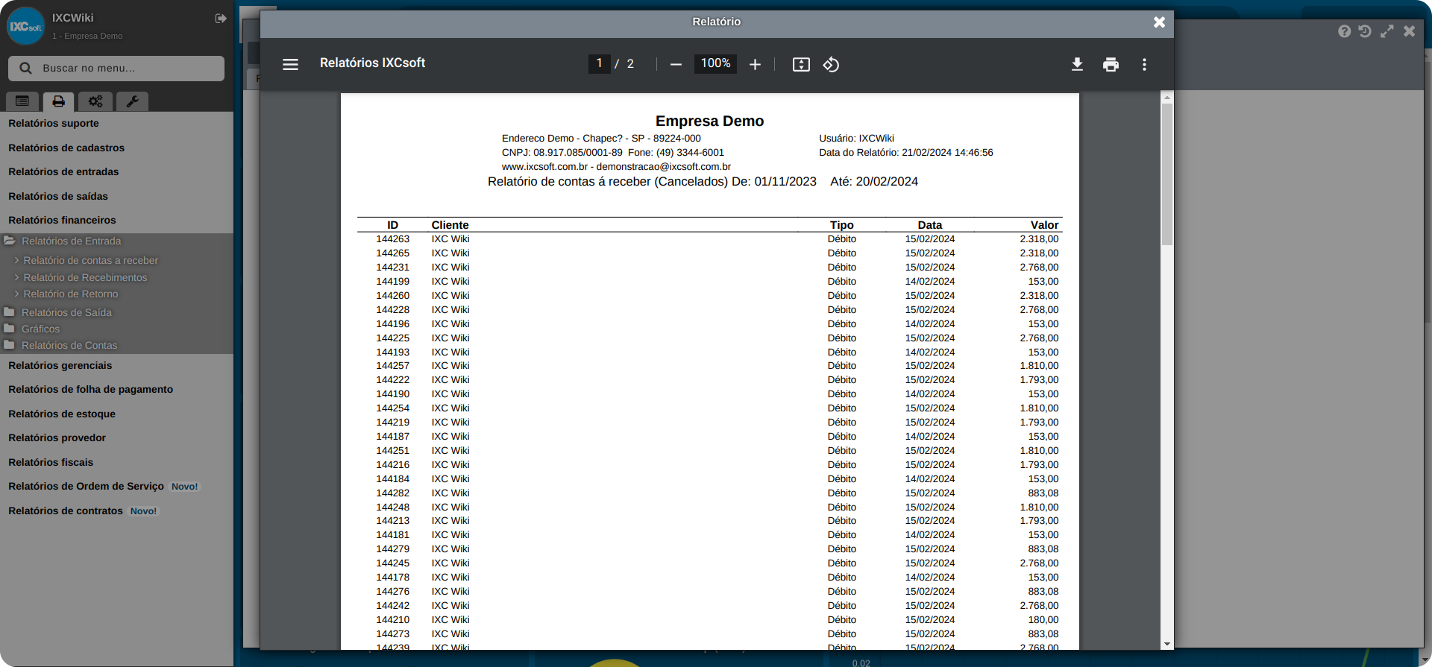Open Relatórios gerenciais menu

point(60,366)
